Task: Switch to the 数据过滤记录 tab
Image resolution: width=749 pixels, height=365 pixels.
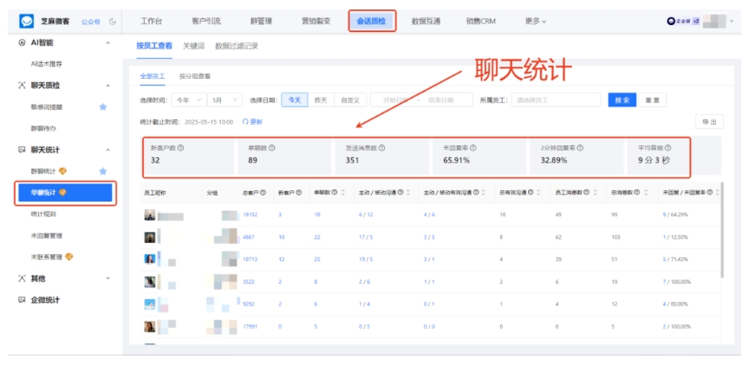Action: coord(237,46)
